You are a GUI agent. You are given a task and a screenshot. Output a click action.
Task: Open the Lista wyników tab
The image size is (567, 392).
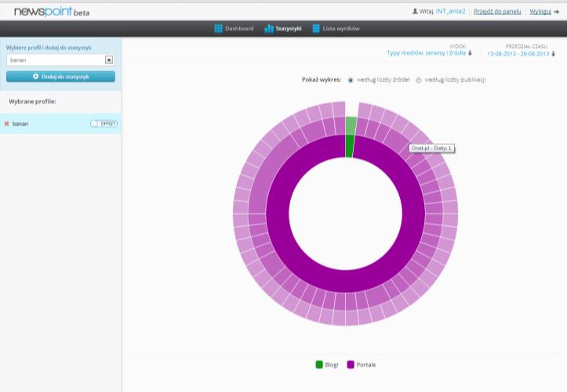(x=336, y=28)
